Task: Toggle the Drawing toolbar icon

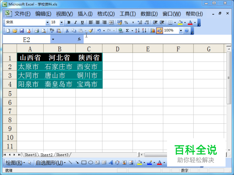Action: (159, 31)
